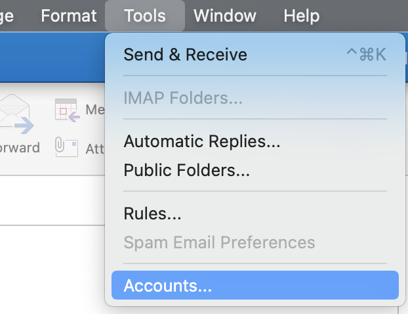This screenshot has width=408, height=314.
Task: Click Spam Email Preferences item
Action: pos(219,242)
